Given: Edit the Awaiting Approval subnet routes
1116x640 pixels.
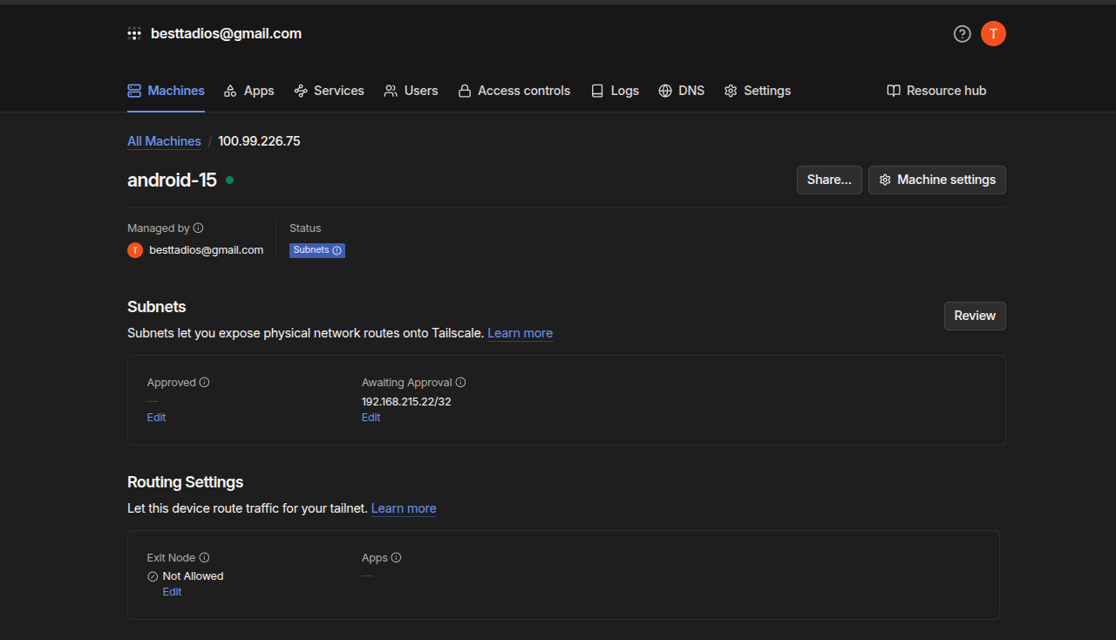Looking at the screenshot, I should (371, 418).
